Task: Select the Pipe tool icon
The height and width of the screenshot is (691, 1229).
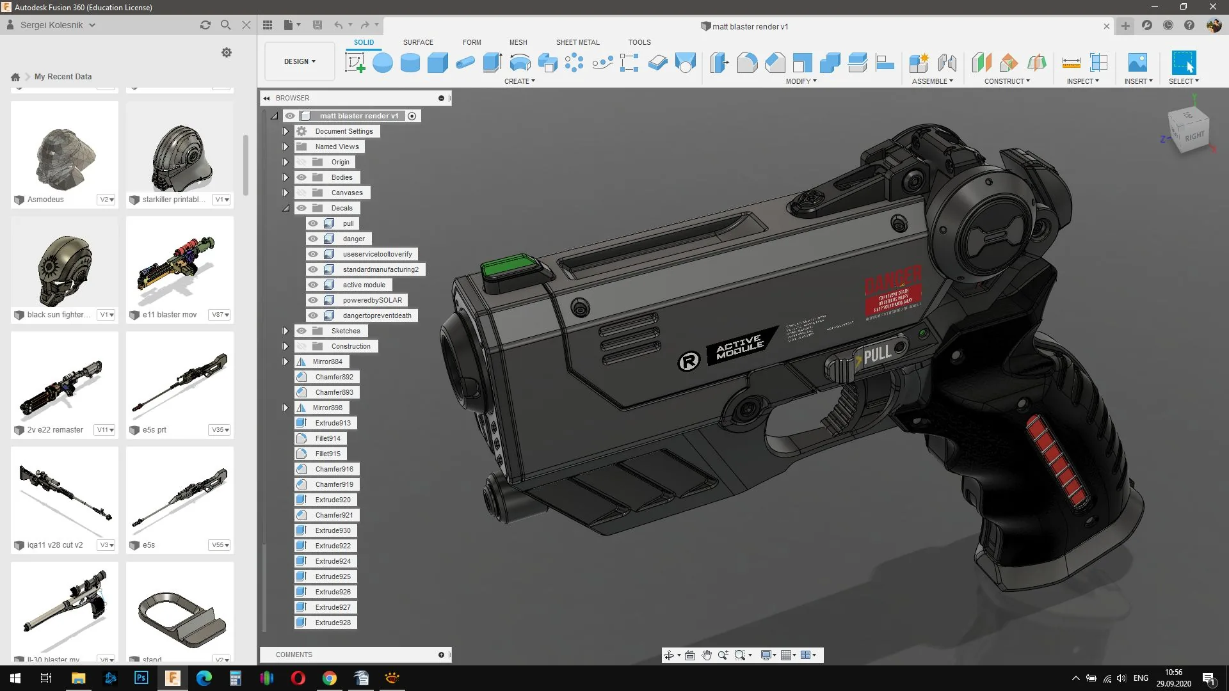Action: pyautogui.click(x=465, y=63)
